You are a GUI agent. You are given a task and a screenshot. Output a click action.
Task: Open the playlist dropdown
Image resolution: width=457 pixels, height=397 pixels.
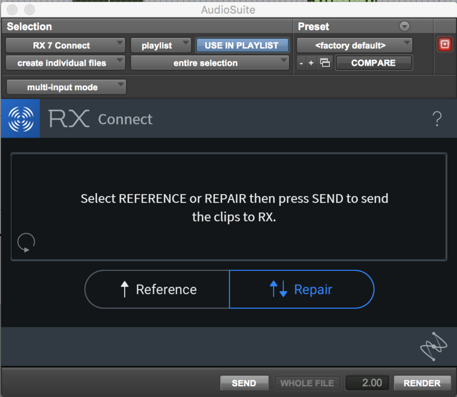click(x=161, y=46)
